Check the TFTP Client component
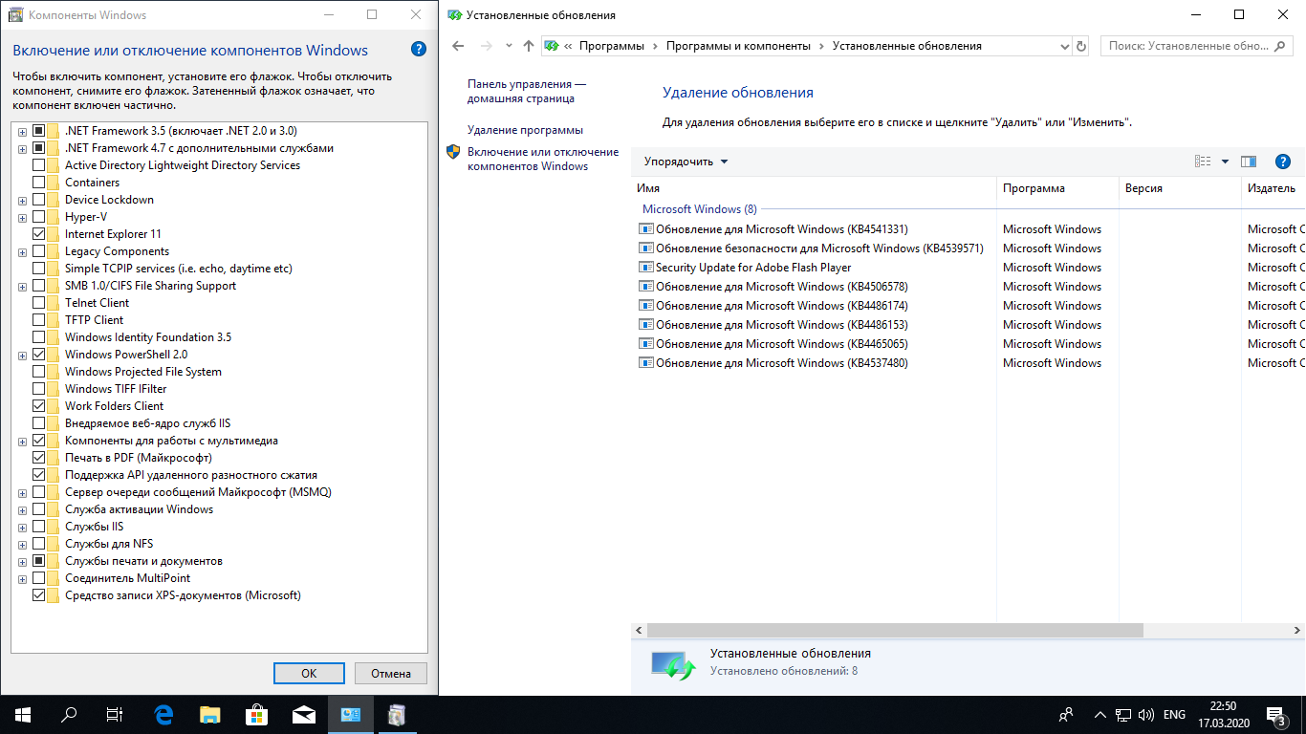This screenshot has width=1306, height=734. click(39, 320)
